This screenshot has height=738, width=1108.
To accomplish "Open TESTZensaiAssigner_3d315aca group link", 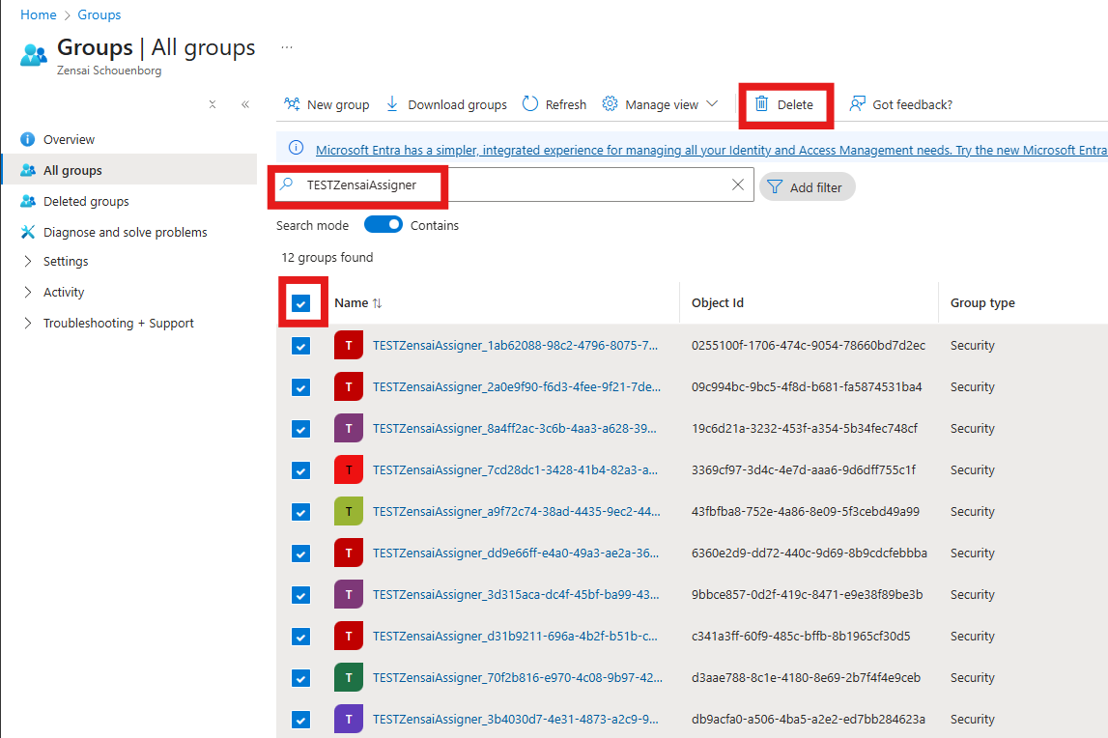I will click(516, 594).
